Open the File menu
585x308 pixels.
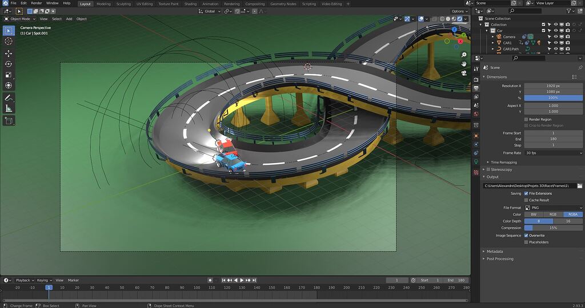point(14,3)
